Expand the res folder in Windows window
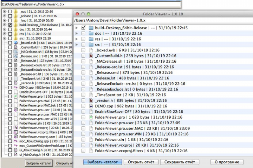Image resolution: width=253 pixels, height=168 pixels. click(x=5, y=34)
